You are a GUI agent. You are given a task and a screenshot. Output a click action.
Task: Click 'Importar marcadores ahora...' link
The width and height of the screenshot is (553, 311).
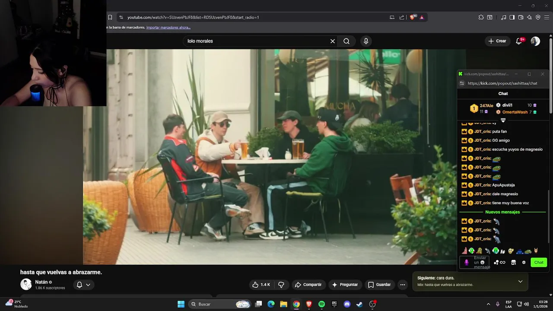coord(168,27)
